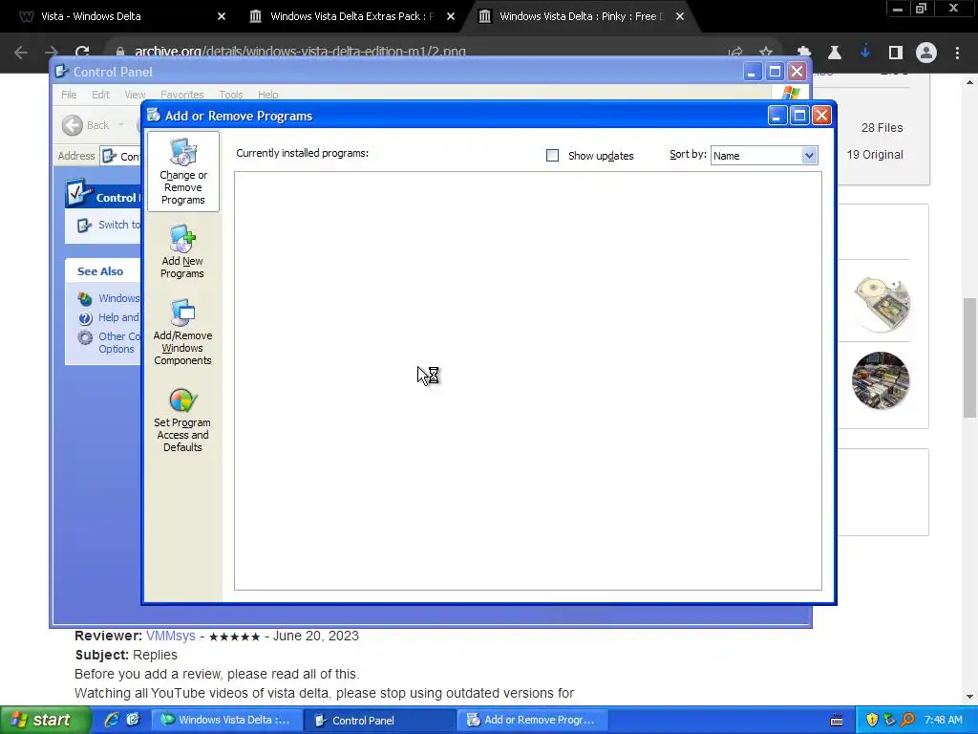Click the 28 Files text on archive page

tap(882, 127)
